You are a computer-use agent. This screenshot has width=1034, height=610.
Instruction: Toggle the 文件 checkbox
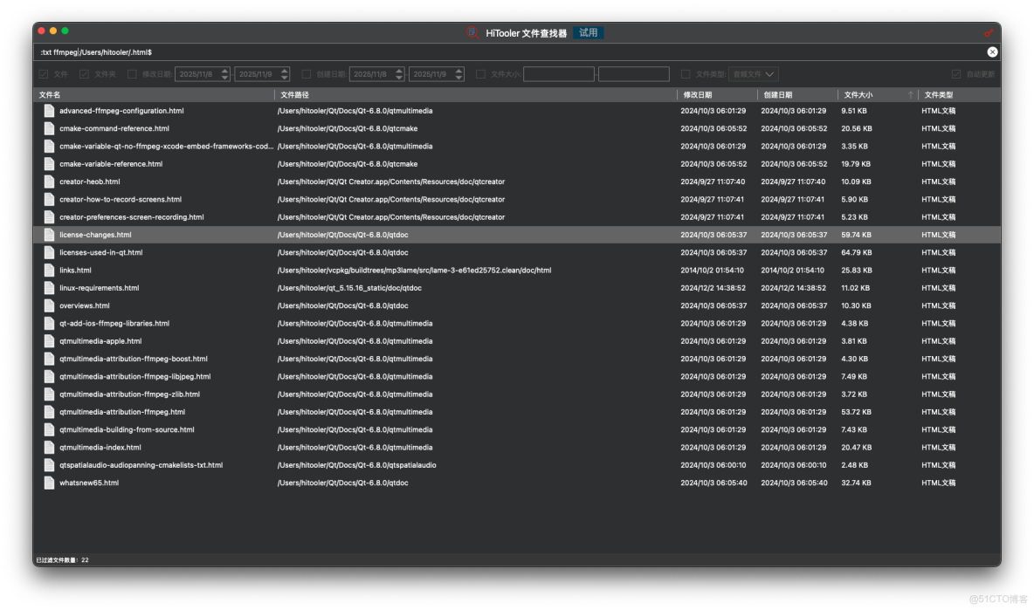click(44, 74)
